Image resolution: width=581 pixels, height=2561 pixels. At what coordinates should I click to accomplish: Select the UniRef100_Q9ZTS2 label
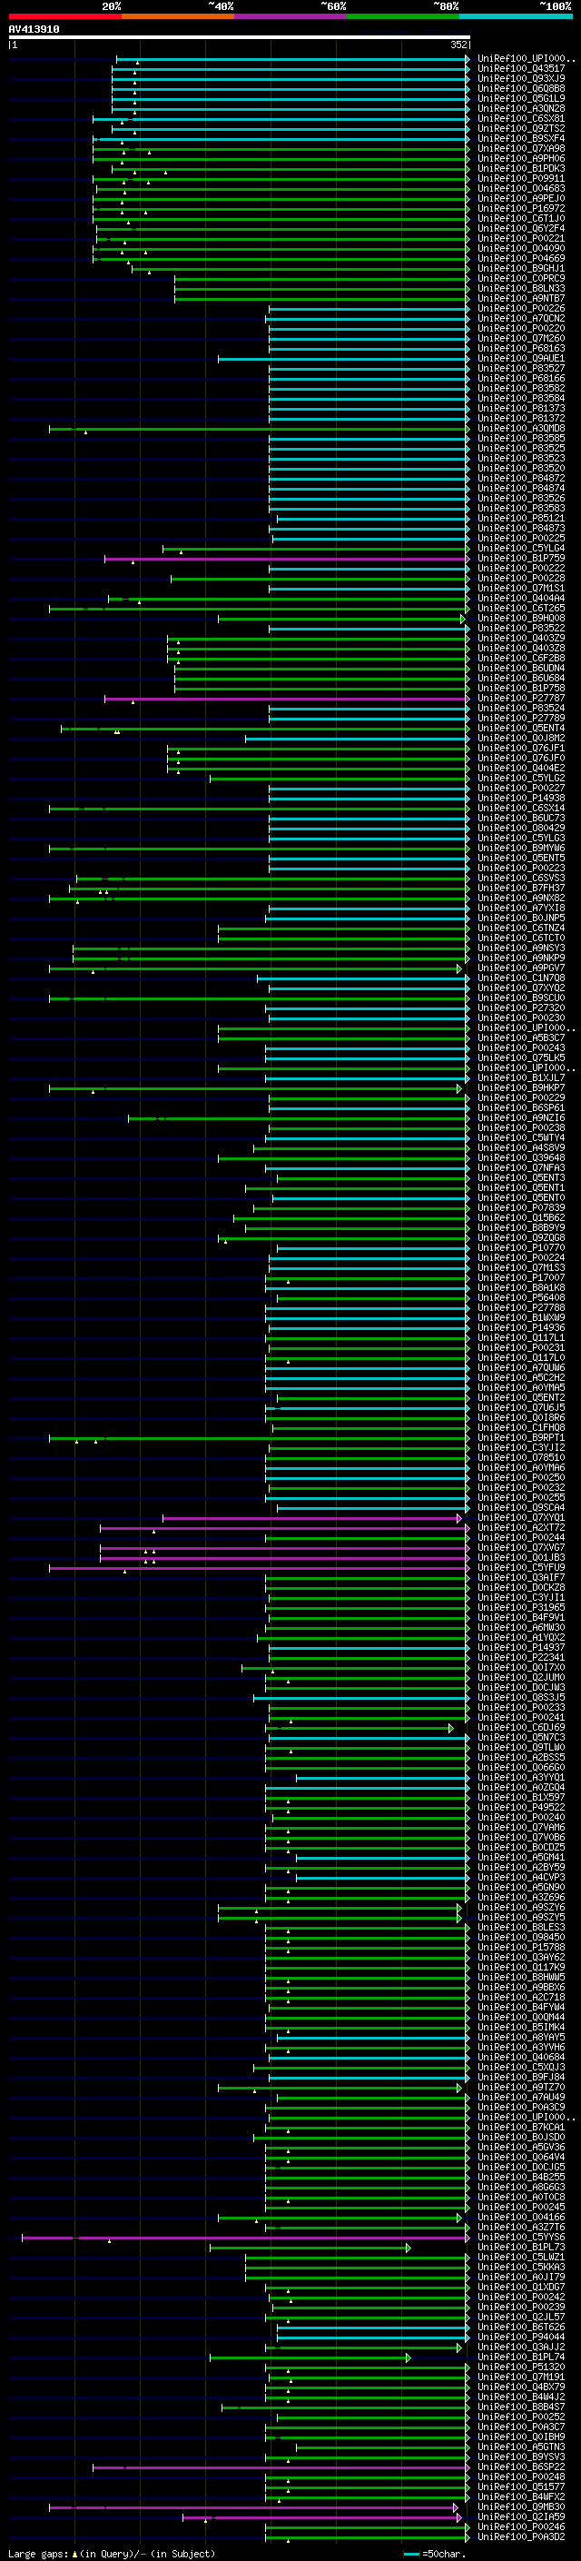coord(520,128)
